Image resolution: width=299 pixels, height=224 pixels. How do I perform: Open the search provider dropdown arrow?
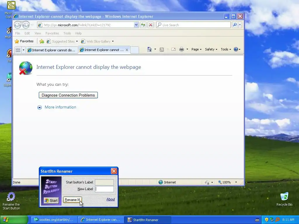(x=240, y=25)
